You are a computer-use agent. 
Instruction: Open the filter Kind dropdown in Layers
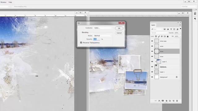[157, 29]
